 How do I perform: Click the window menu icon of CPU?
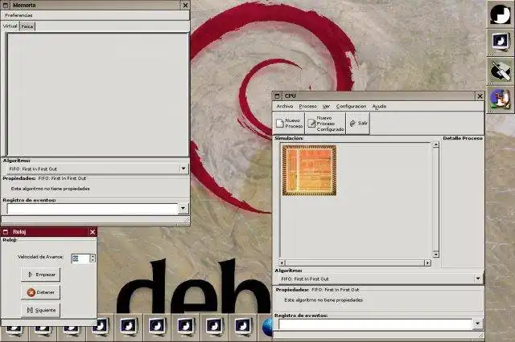tap(277, 96)
